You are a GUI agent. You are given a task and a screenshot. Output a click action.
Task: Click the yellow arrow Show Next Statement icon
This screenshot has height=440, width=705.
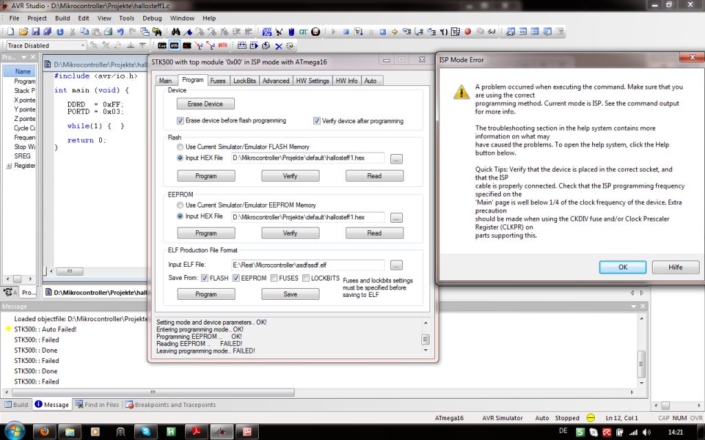(x=394, y=32)
